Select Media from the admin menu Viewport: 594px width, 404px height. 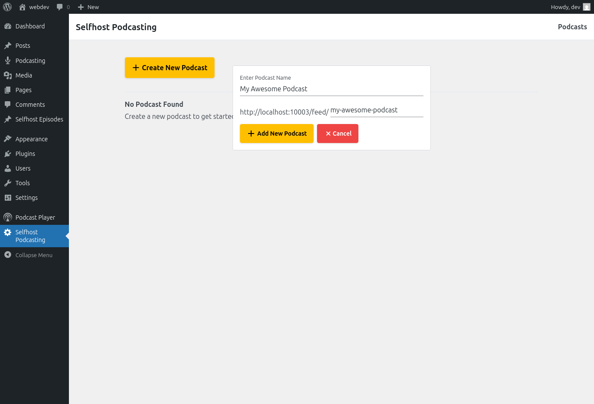(x=24, y=75)
